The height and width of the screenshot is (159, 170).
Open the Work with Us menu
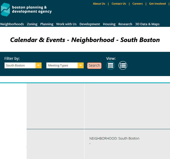66,24
